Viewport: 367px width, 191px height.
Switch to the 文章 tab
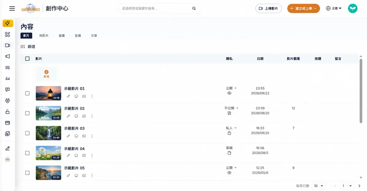[94, 36]
